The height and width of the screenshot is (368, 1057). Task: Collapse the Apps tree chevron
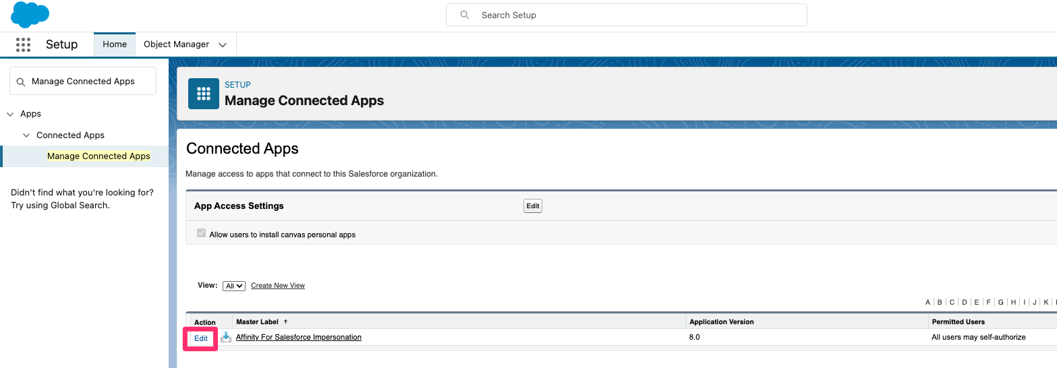10,114
